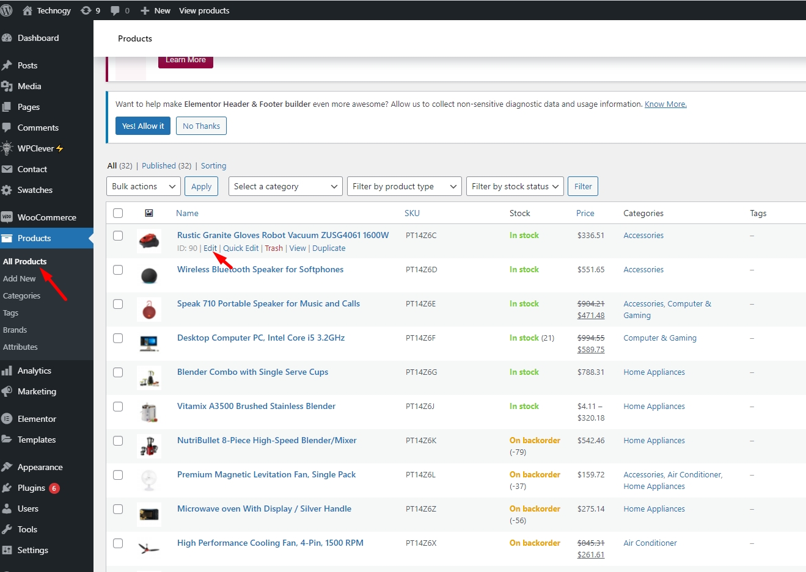Click the image column header icon
The image size is (806, 572).
click(149, 213)
